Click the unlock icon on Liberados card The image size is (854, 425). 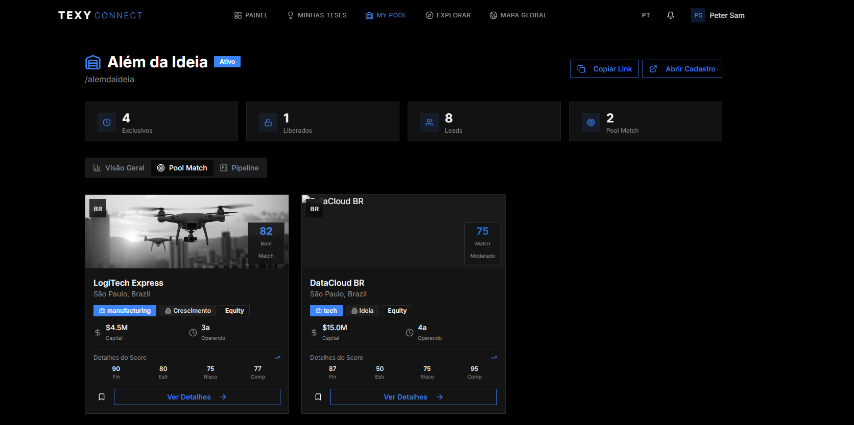coord(268,122)
